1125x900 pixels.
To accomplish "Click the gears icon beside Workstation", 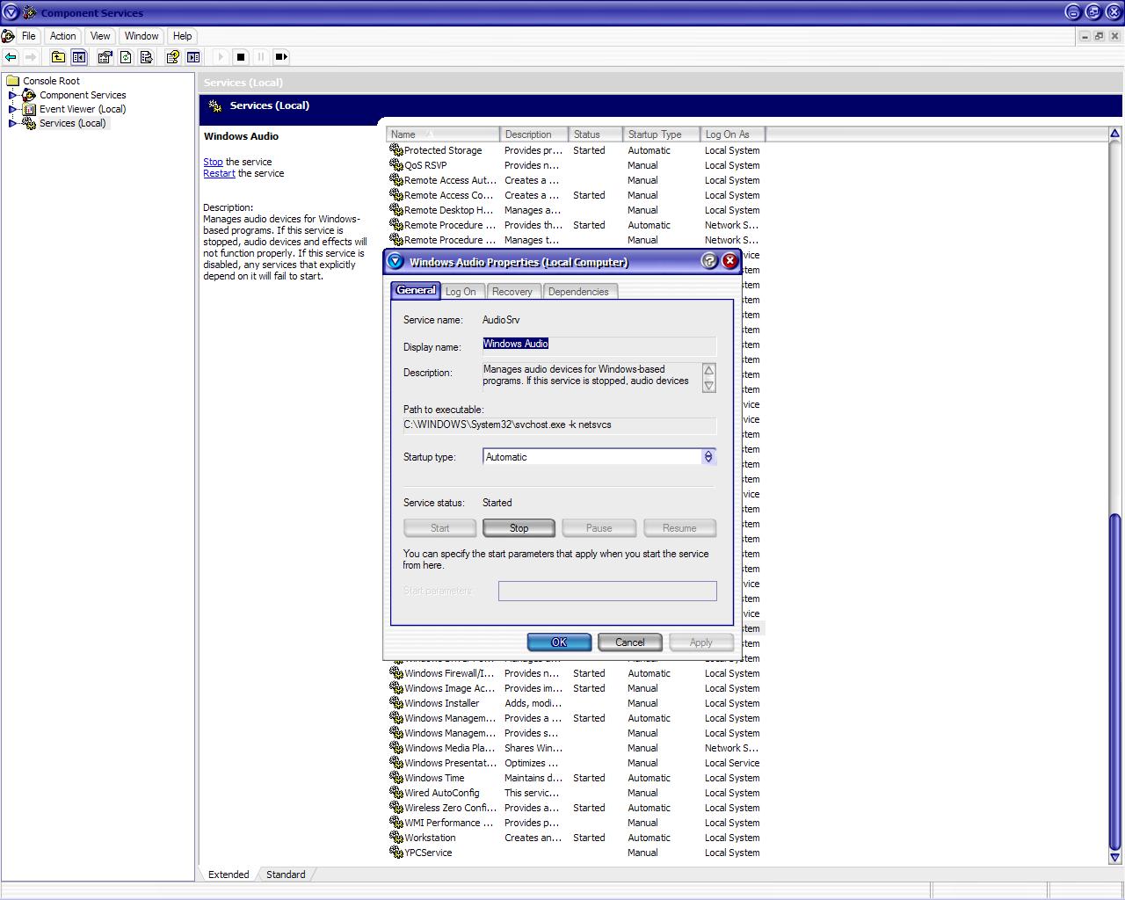I will 396,838.
